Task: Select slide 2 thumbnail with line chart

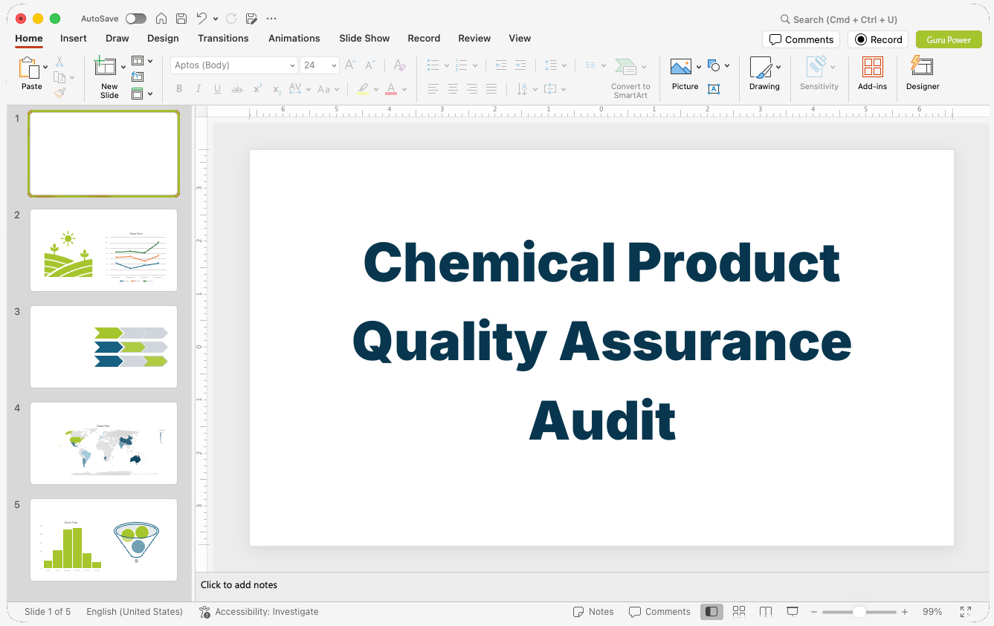Action: pyautogui.click(x=104, y=250)
